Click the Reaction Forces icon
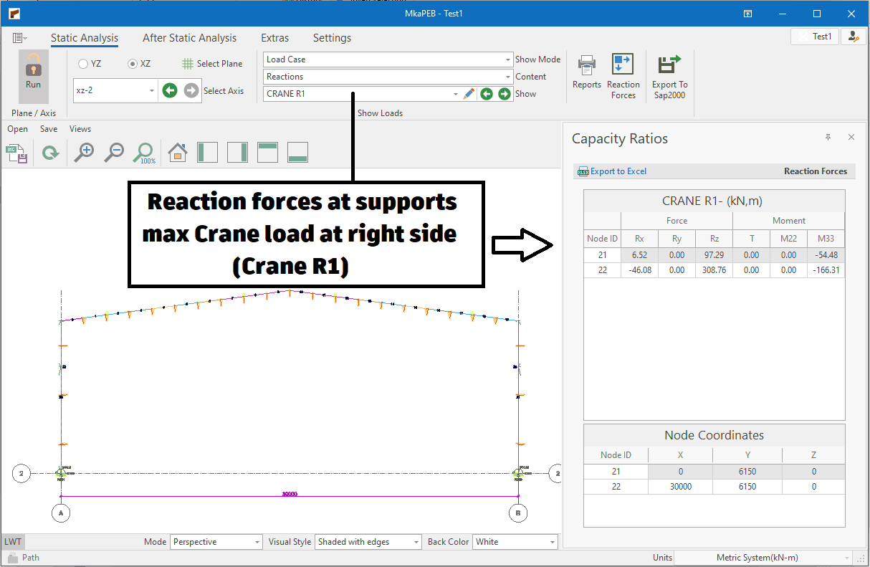The width and height of the screenshot is (870, 567). pos(623,66)
